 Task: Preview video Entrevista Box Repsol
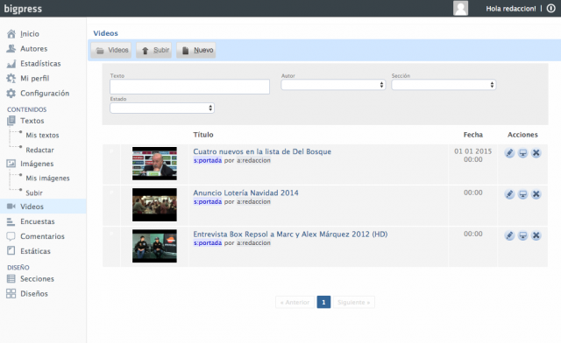522,235
